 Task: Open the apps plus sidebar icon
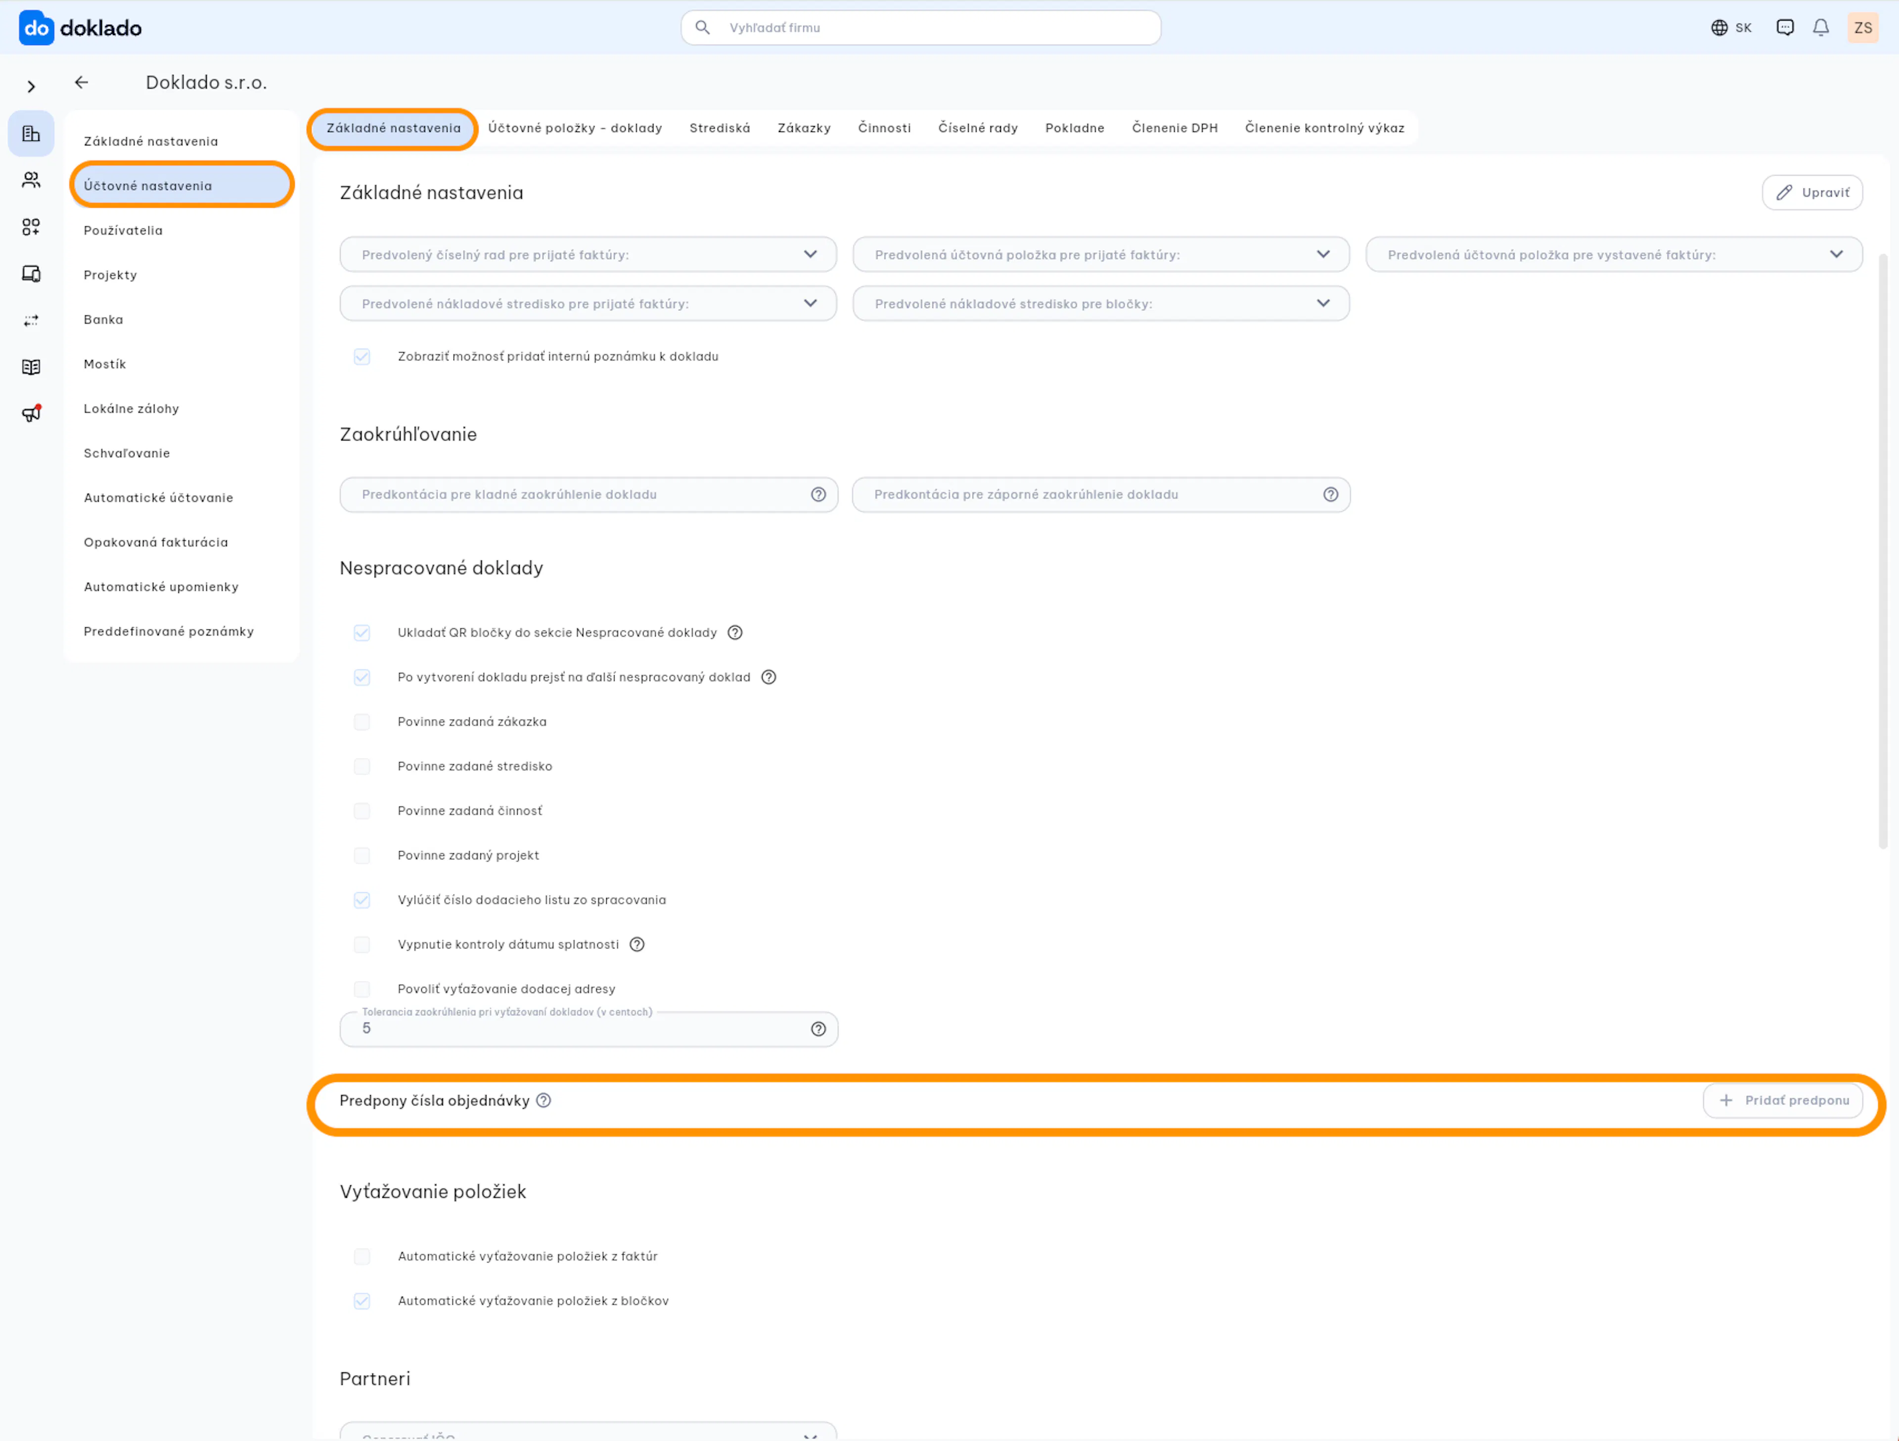click(x=31, y=226)
